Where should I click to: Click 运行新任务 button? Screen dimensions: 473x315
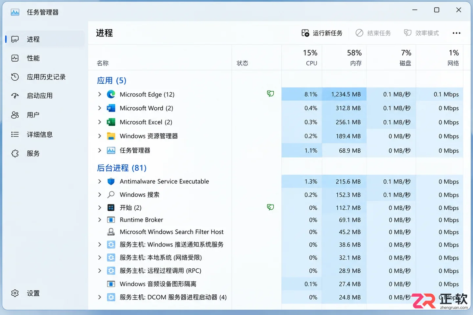click(x=322, y=33)
